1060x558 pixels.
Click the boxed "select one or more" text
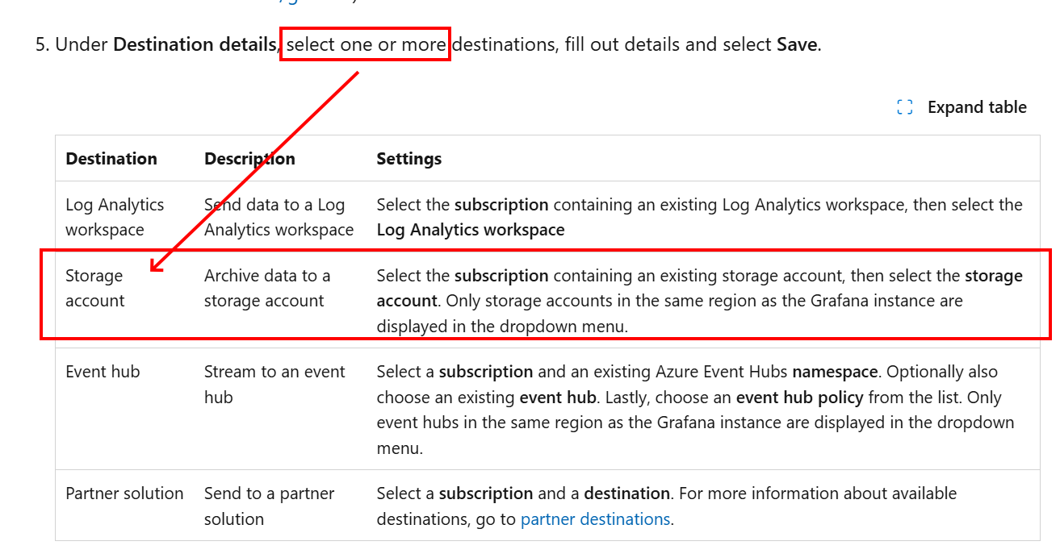point(366,44)
